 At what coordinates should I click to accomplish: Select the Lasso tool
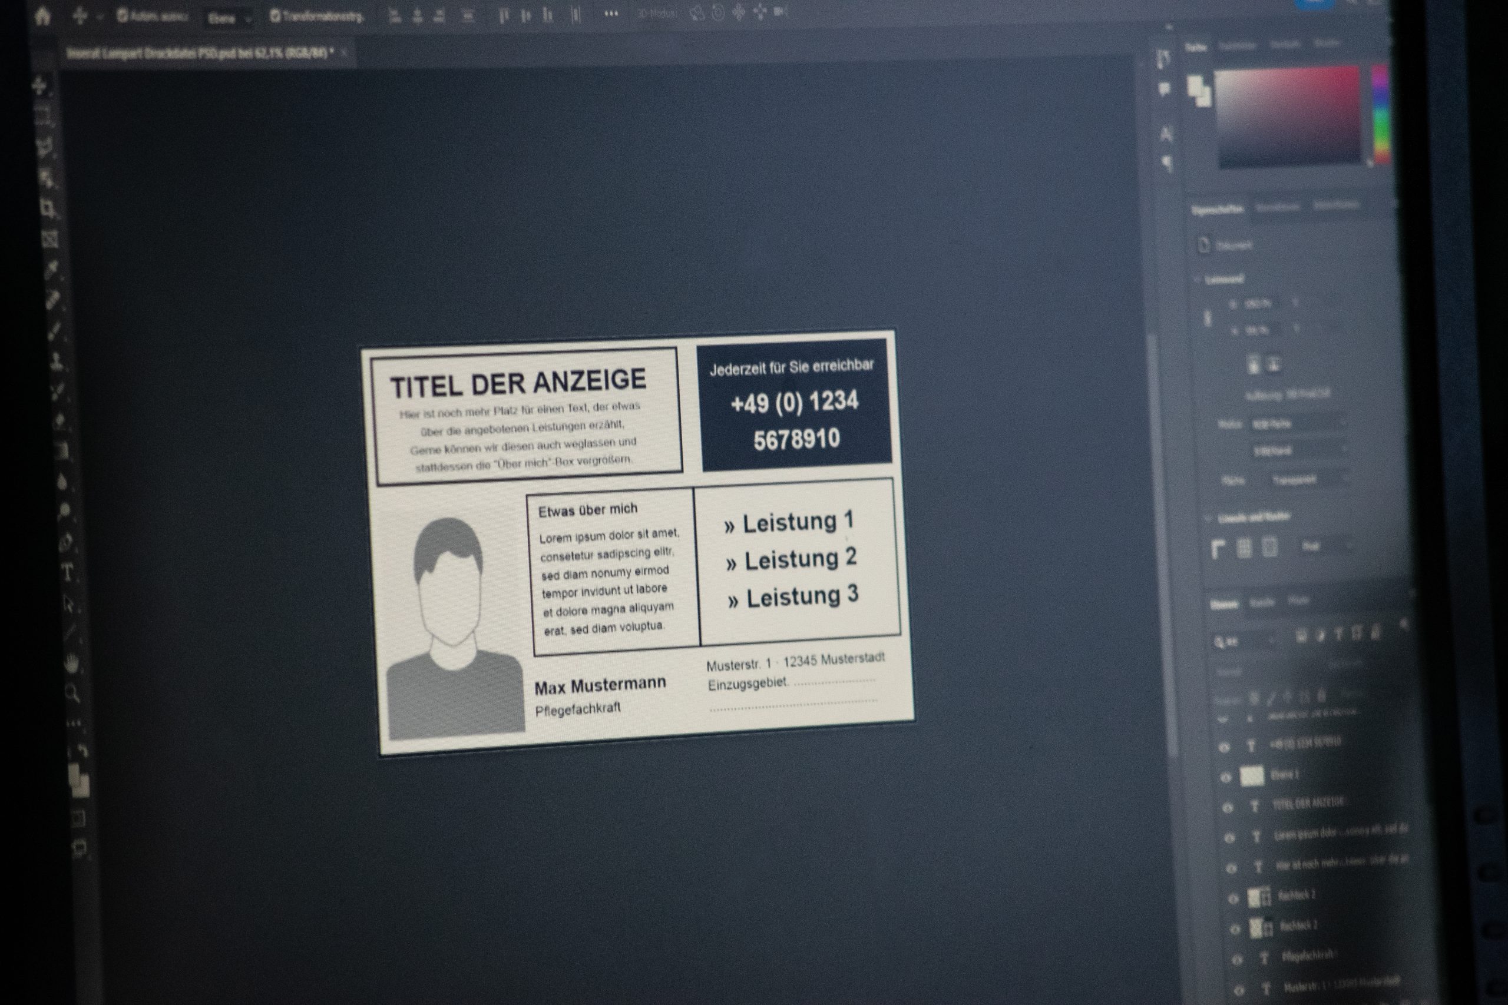45,148
